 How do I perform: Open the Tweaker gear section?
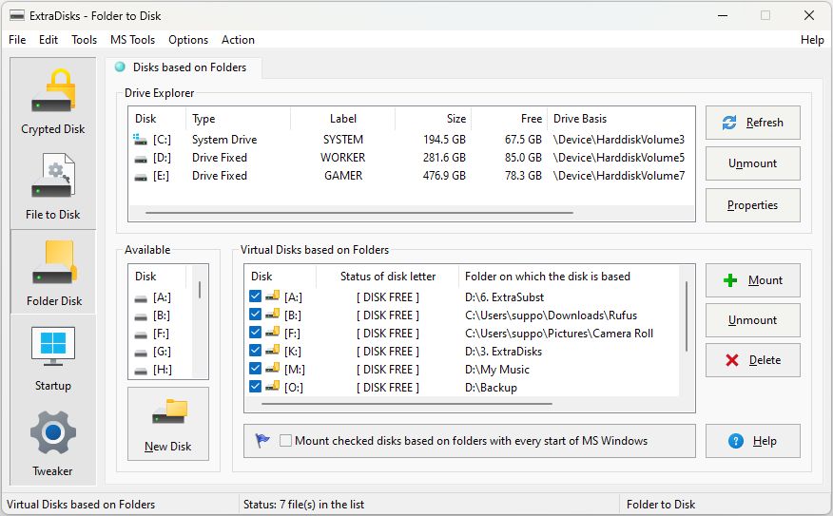tap(53, 442)
